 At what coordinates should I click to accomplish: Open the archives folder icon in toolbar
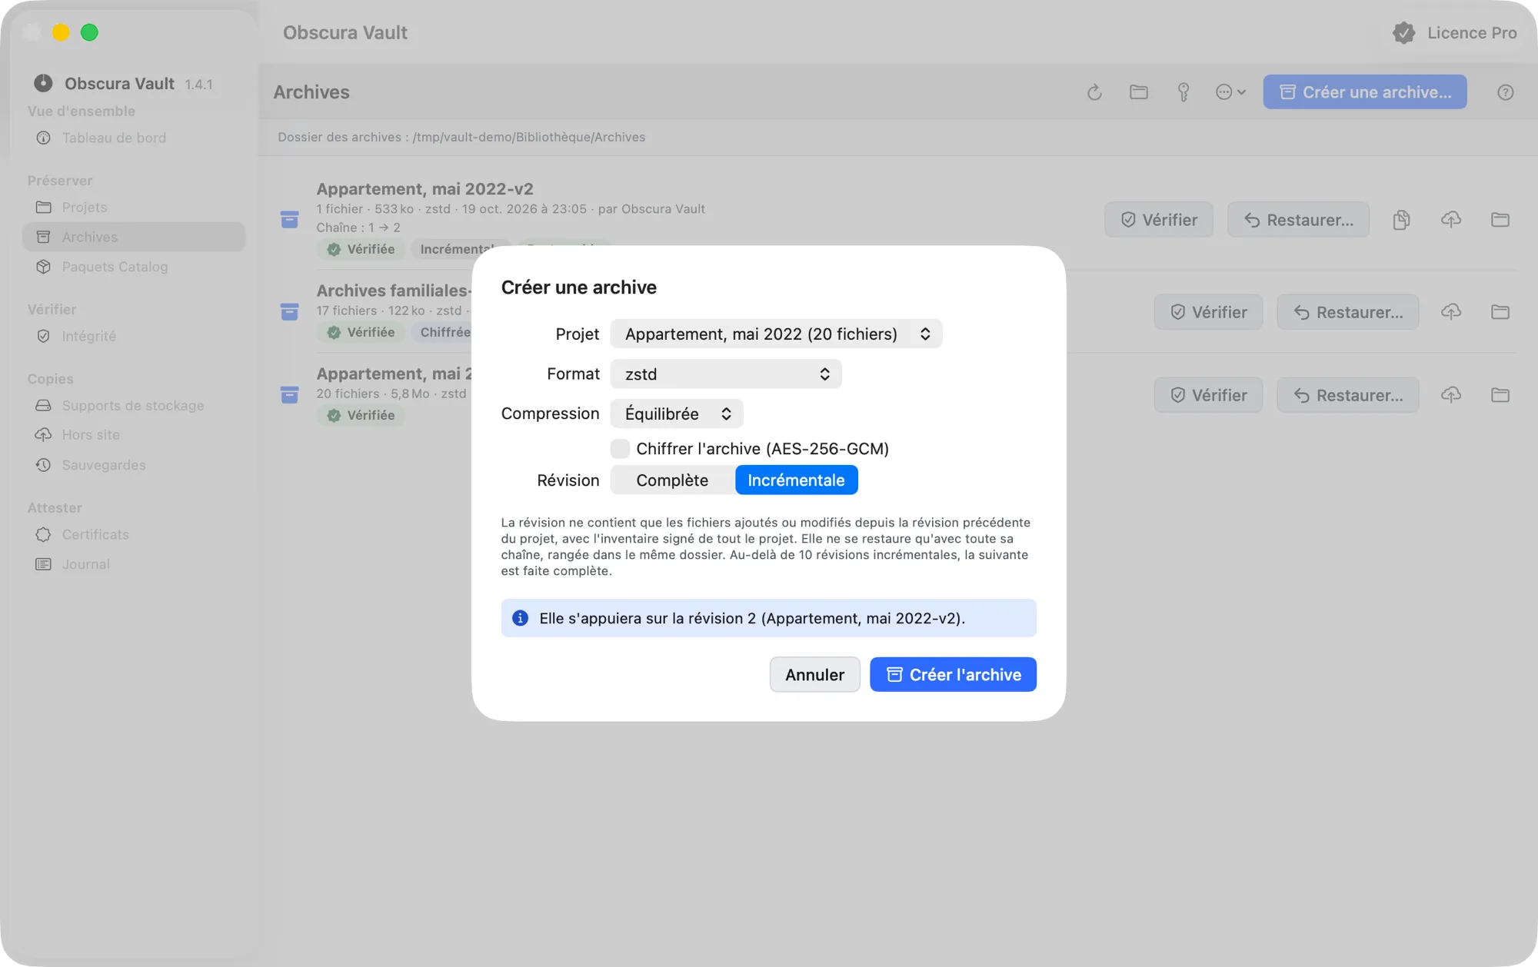(1139, 92)
